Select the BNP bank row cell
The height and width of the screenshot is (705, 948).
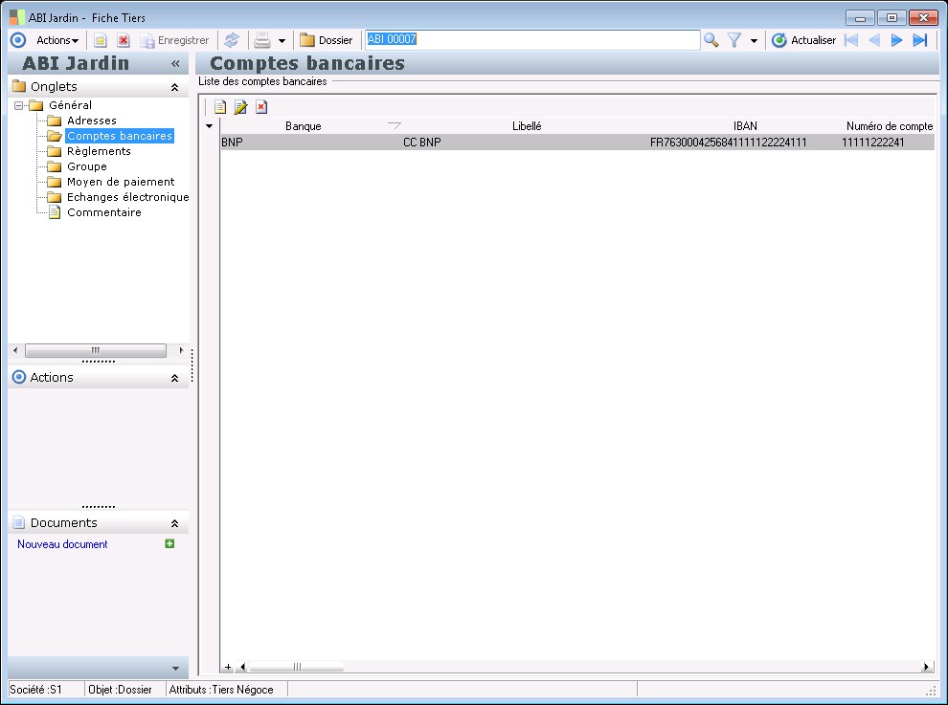[x=311, y=143]
